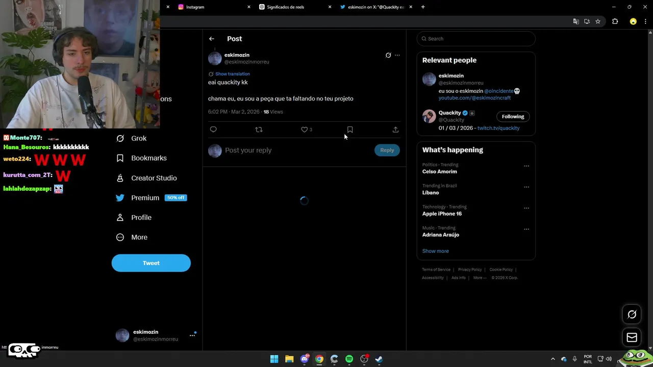
Task: Go back using the Post arrow
Action: click(x=211, y=39)
